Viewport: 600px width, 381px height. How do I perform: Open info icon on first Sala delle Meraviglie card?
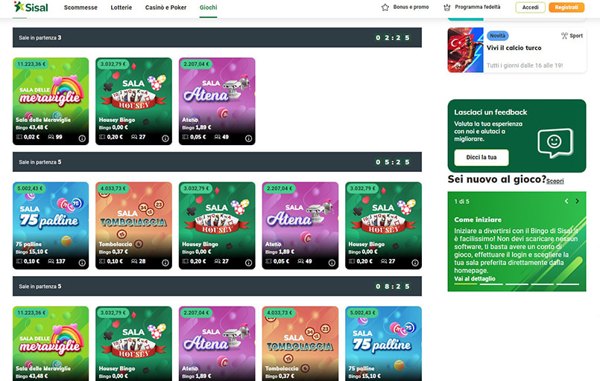pyautogui.click(x=82, y=138)
